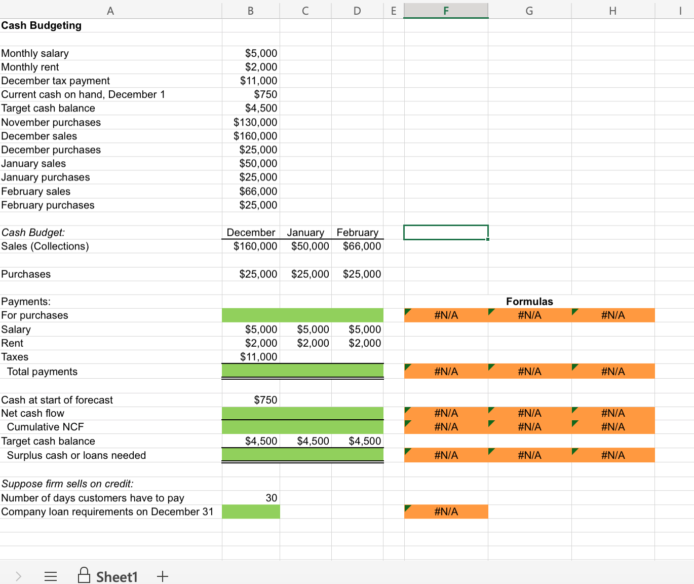Select the column F #N/A in Net cash flow row
The image size is (694, 584).
(x=446, y=413)
